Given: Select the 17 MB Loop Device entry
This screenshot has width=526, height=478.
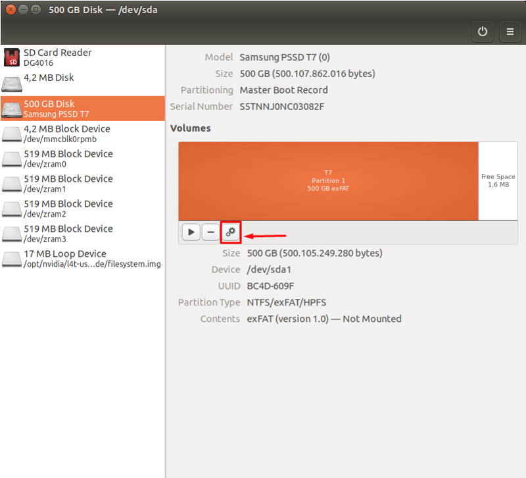Looking at the screenshot, I should [x=83, y=258].
